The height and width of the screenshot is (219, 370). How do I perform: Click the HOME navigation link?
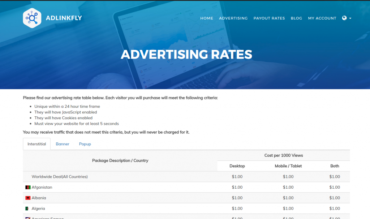206,18
